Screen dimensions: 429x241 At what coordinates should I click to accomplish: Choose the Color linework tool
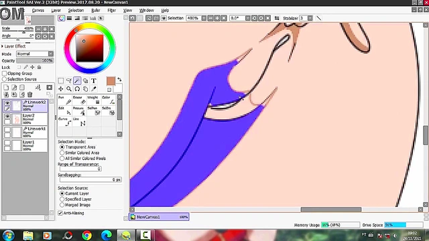(109, 100)
